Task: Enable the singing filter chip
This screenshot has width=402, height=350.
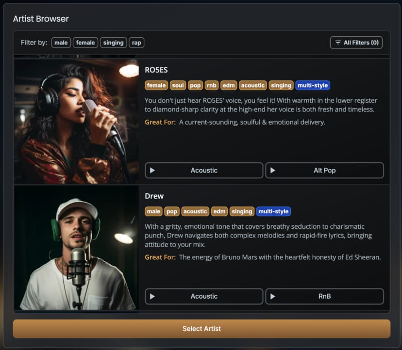Action: pyautogui.click(x=113, y=43)
